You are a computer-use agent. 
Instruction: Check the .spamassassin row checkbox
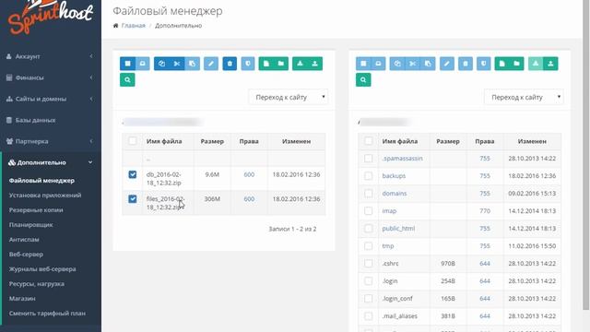(x=368, y=159)
